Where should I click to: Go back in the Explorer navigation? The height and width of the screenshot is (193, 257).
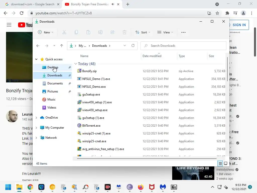coord(38,46)
